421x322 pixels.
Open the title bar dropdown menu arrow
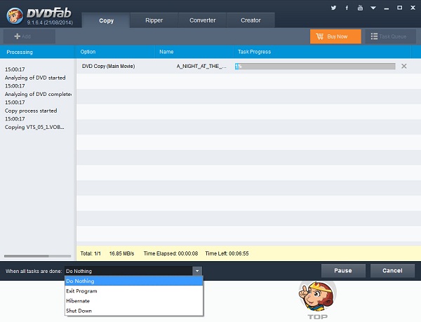point(373,8)
